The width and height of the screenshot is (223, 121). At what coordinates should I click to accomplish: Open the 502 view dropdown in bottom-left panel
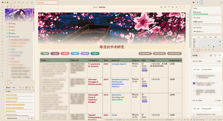tap(14, 88)
